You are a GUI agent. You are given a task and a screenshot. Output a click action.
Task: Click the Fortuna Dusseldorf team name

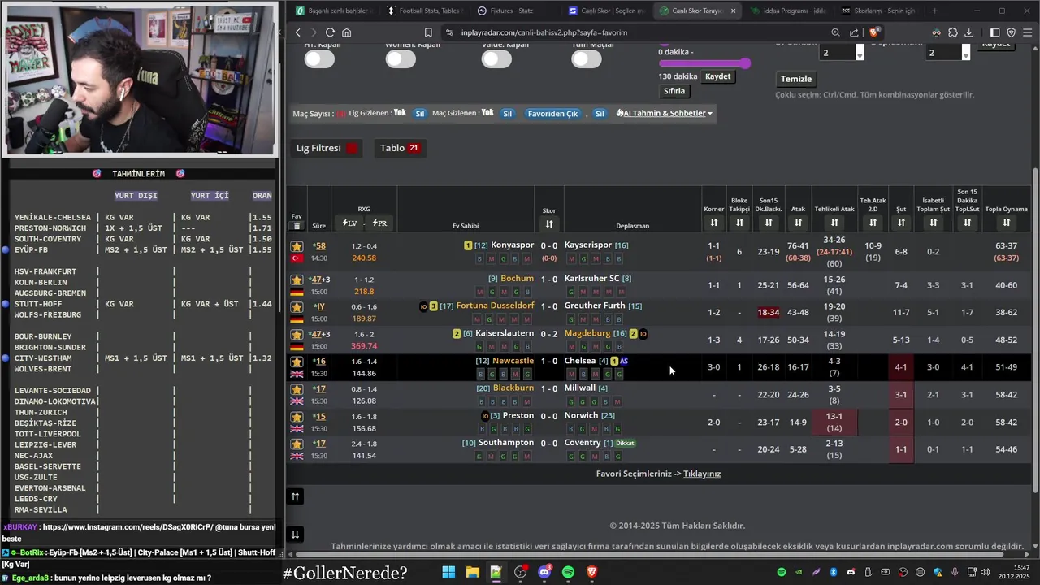coord(496,305)
